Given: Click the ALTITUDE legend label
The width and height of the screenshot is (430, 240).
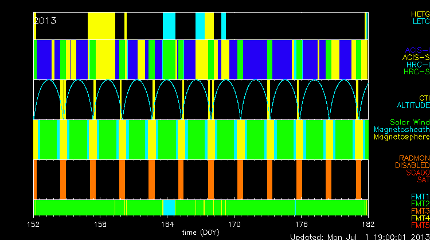Looking at the screenshot, I should tap(413, 106).
